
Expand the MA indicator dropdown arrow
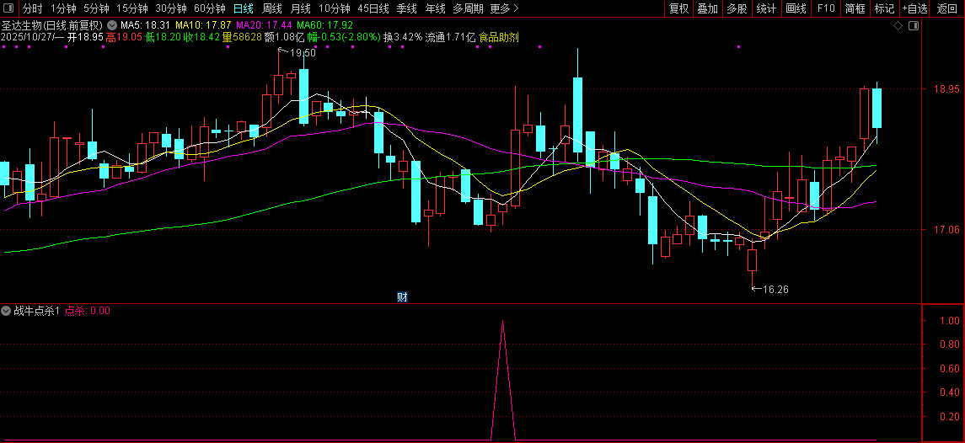pyautogui.click(x=112, y=26)
